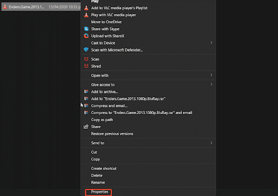Click the red icon beside Scan
Image resolution: width=278 pixels, height=196 pixels.
86,59
